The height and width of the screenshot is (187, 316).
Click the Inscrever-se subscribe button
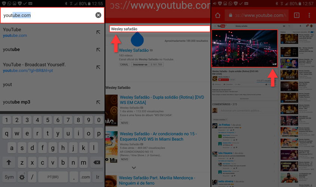139,64
